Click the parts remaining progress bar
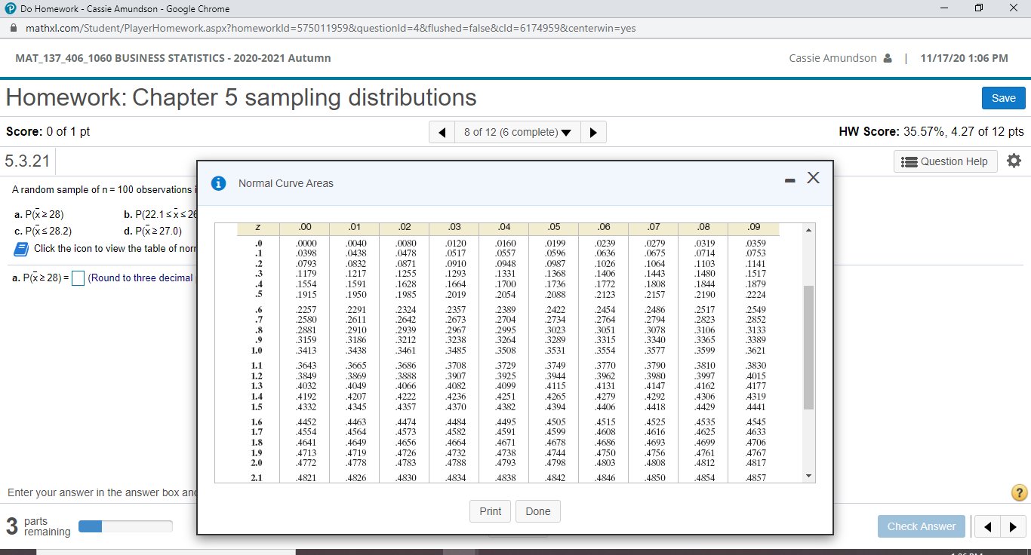 click(x=125, y=526)
